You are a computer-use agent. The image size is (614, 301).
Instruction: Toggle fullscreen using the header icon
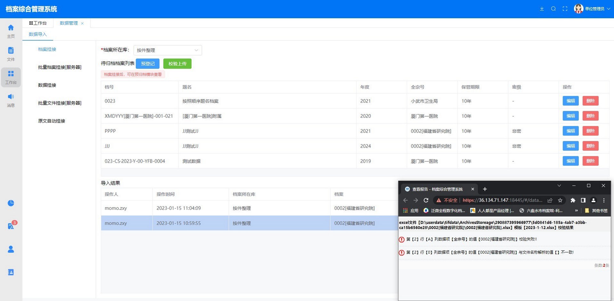tap(565, 9)
